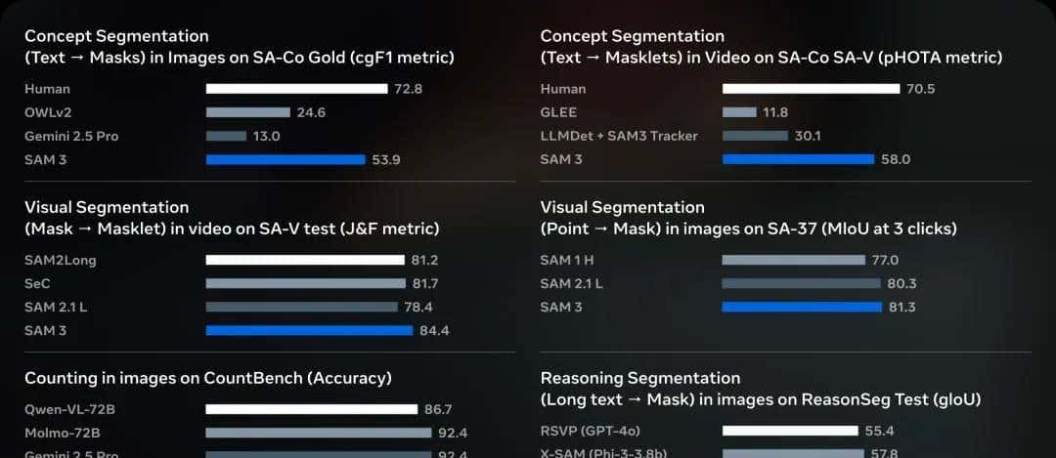Click the LLMDet + SAM3 Tracker label
Image resolution: width=1056 pixels, height=458 pixels.
pyautogui.click(x=619, y=136)
